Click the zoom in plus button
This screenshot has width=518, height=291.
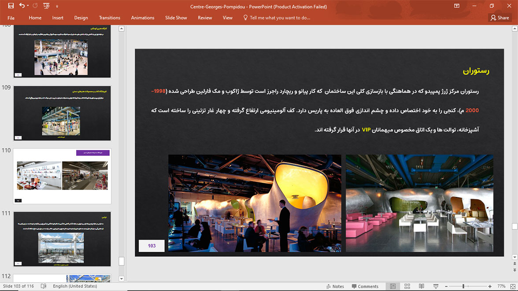(x=490, y=286)
